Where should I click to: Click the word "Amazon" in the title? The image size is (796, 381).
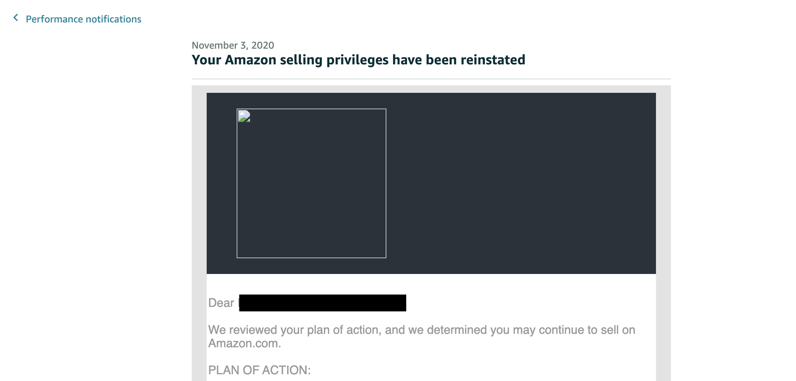click(250, 60)
